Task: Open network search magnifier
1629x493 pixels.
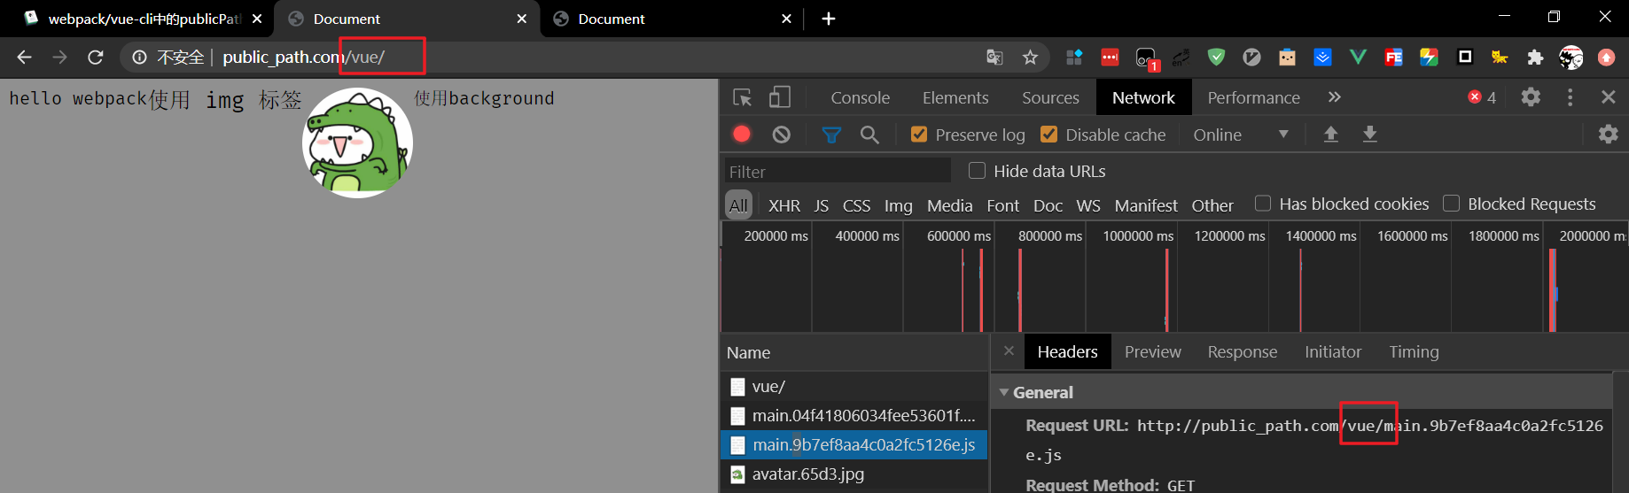Action: 869,135
